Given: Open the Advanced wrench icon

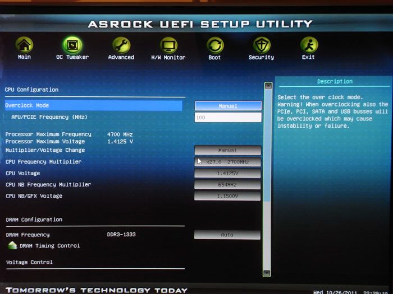Looking at the screenshot, I should [x=121, y=45].
